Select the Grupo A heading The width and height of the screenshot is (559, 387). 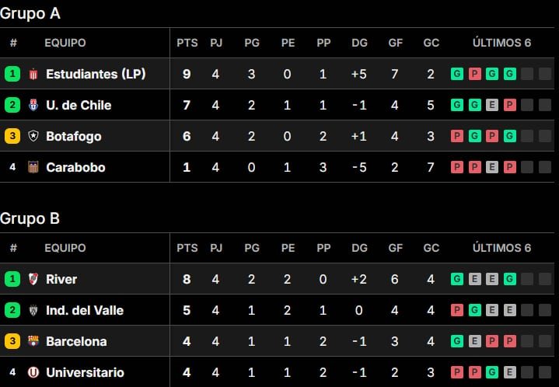[30, 13]
